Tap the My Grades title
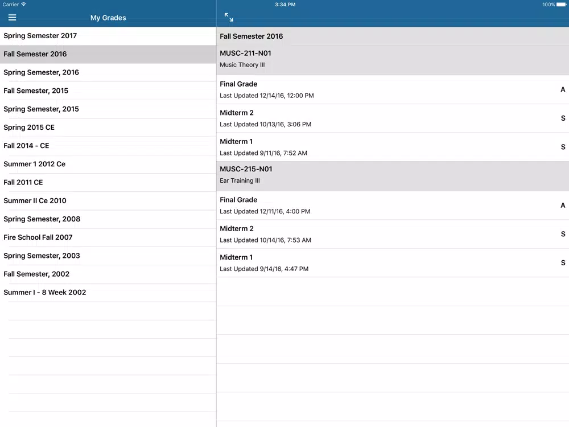This screenshot has width=569, height=427. click(x=108, y=18)
